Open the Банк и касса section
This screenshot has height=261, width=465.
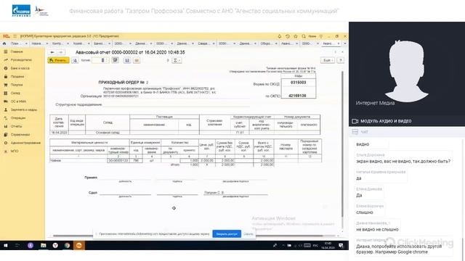[20, 68]
